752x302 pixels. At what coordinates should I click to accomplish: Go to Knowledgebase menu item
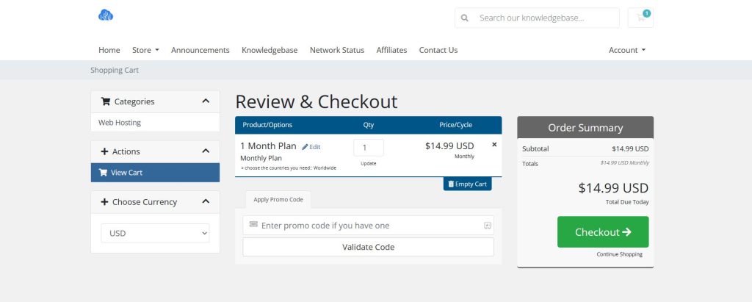tap(270, 50)
